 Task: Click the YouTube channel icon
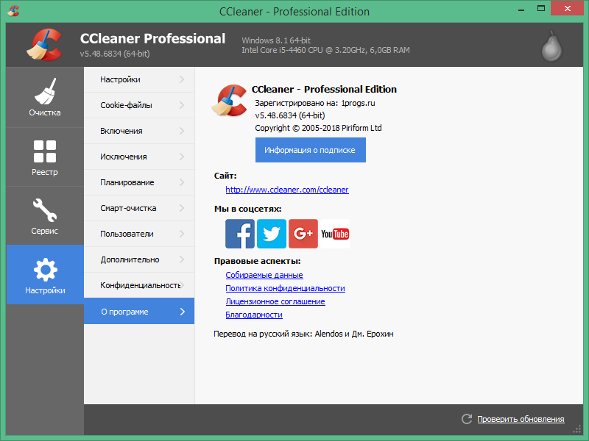(x=335, y=233)
